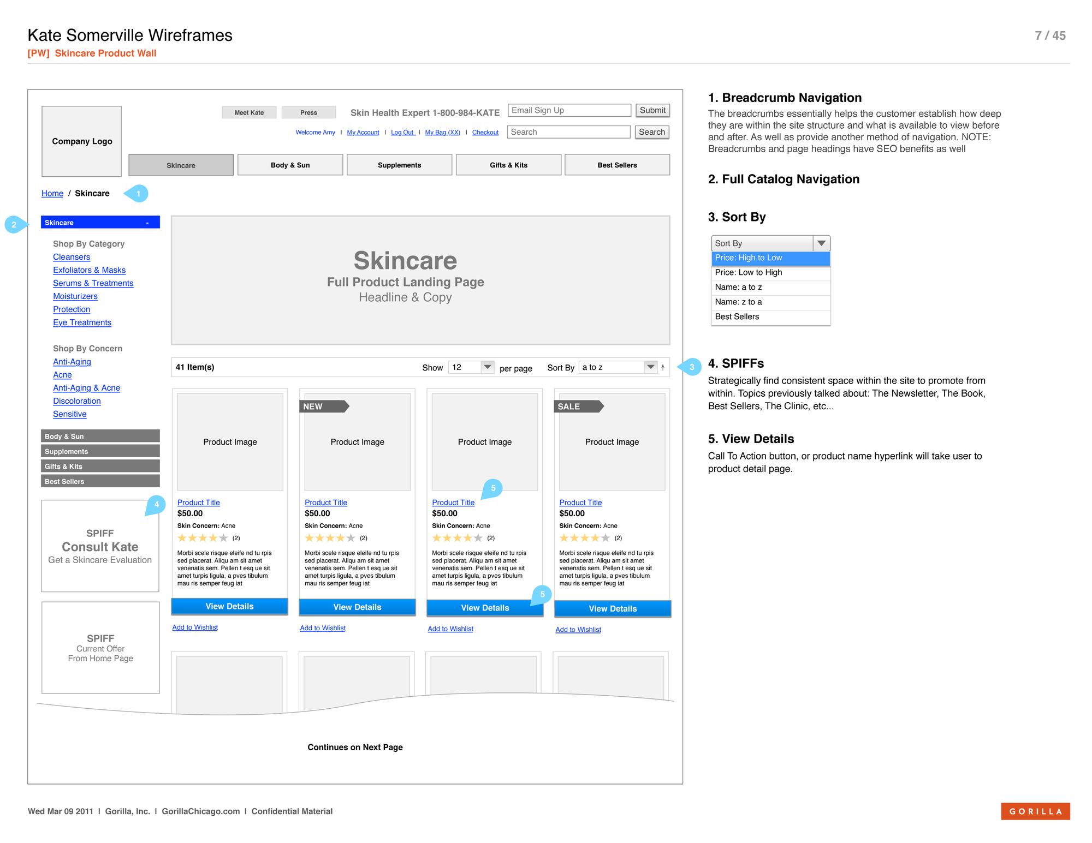Click Add to Wishlist under SALE product
This screenshot has height=843, width=1092.
coord(578,630)
